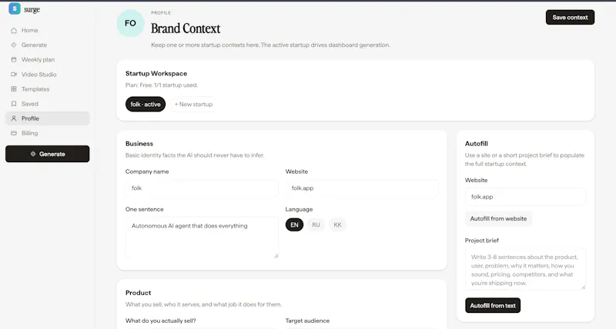Click the Templates grid icon
616x329 pixels.
14,89
